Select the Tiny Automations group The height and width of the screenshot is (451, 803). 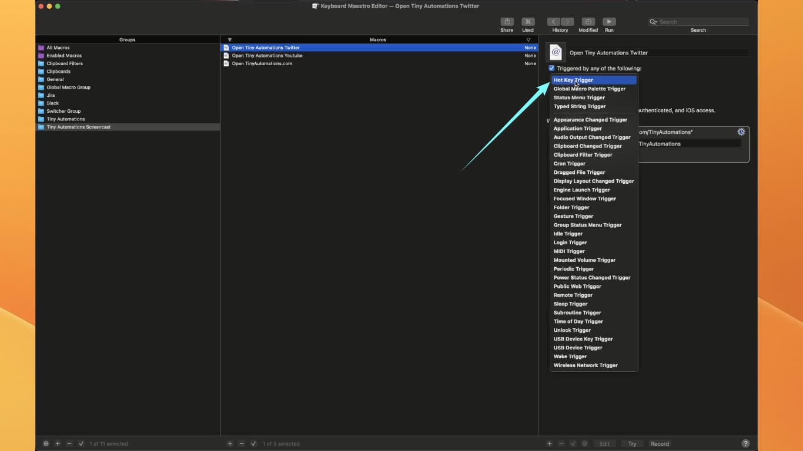click(128, 119)
